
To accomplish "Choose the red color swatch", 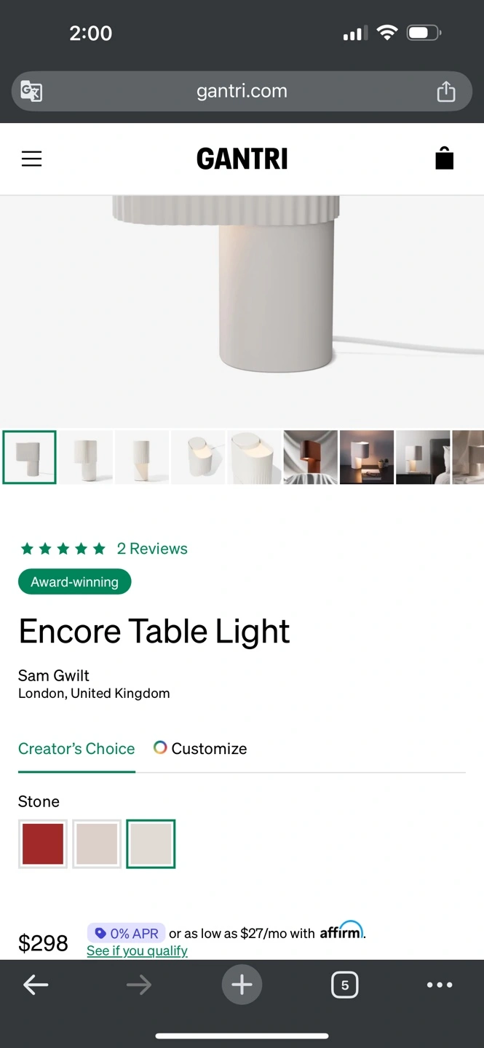I will [43, 844].
